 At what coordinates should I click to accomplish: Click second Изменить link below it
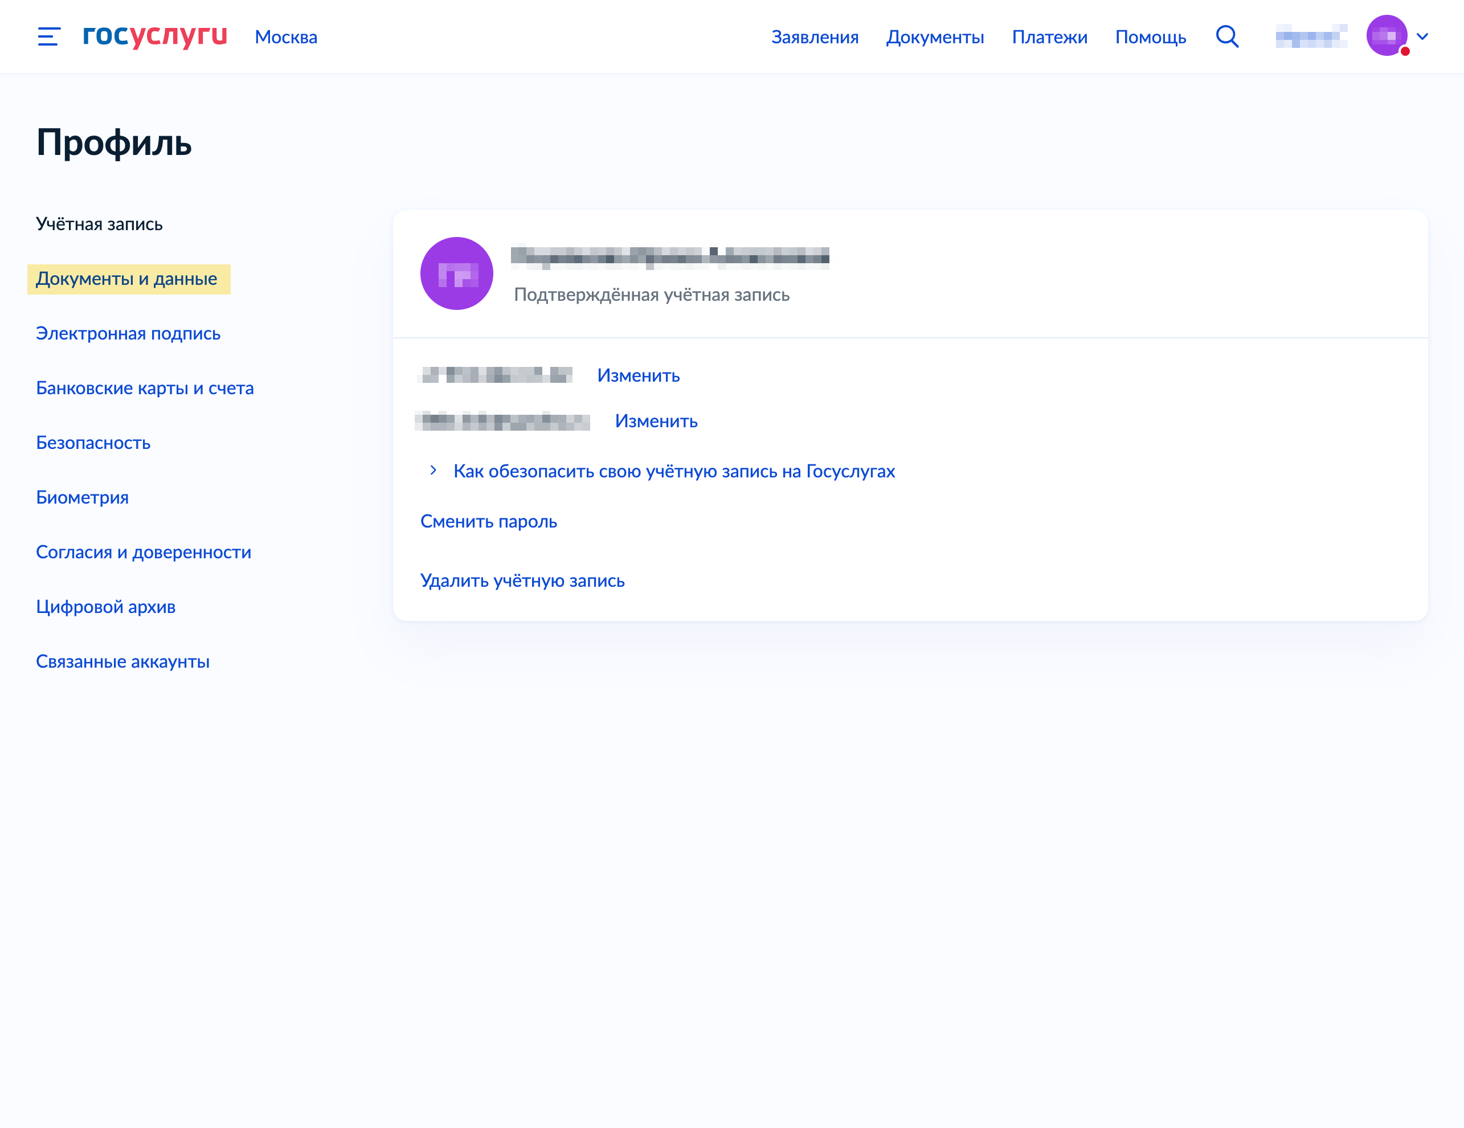pos(656,422)
